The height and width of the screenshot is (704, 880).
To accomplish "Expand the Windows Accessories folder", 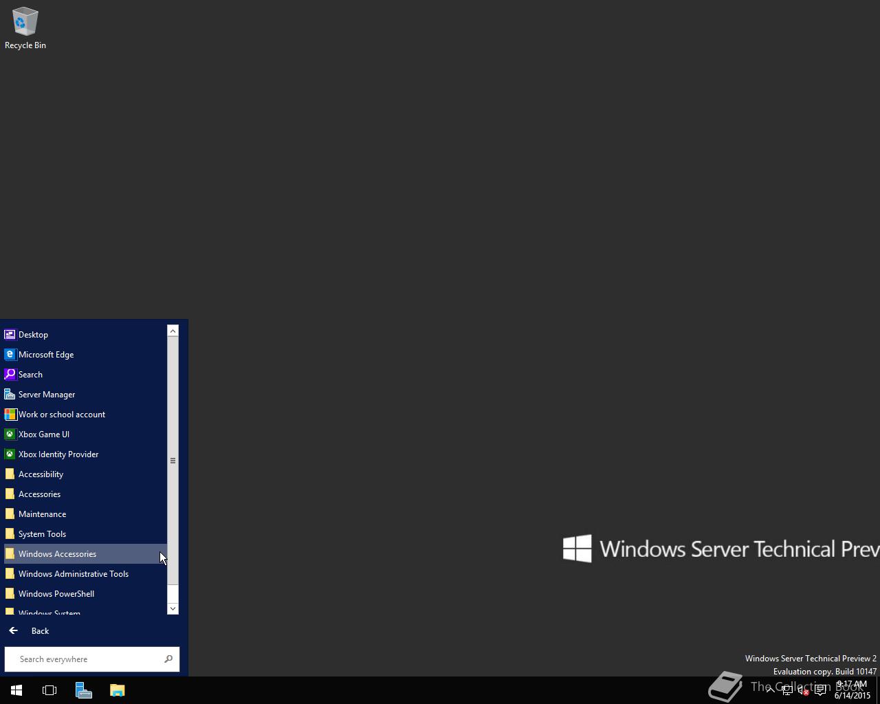I will click(x=85, y=554).
